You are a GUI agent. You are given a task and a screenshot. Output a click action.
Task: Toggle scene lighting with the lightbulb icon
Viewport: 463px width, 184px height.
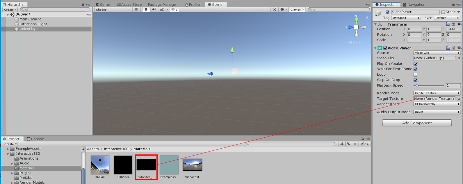click(146, 10)
